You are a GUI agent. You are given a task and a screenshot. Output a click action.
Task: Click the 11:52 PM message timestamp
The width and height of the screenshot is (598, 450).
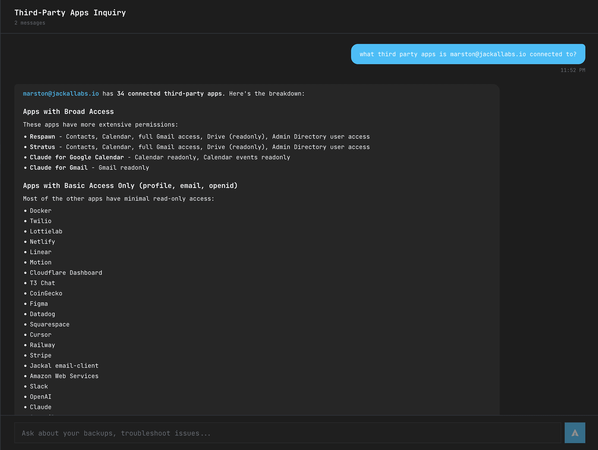pyautogui.click(x=572, y=70)
